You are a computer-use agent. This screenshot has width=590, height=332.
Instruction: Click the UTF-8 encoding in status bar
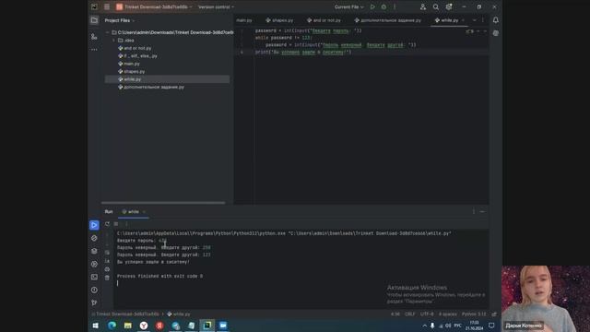(x=427, y=314)
